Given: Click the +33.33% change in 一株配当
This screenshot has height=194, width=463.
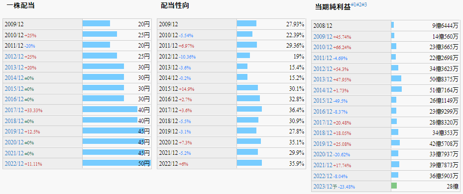Looking at the screenshot, I should coord(33,111).
